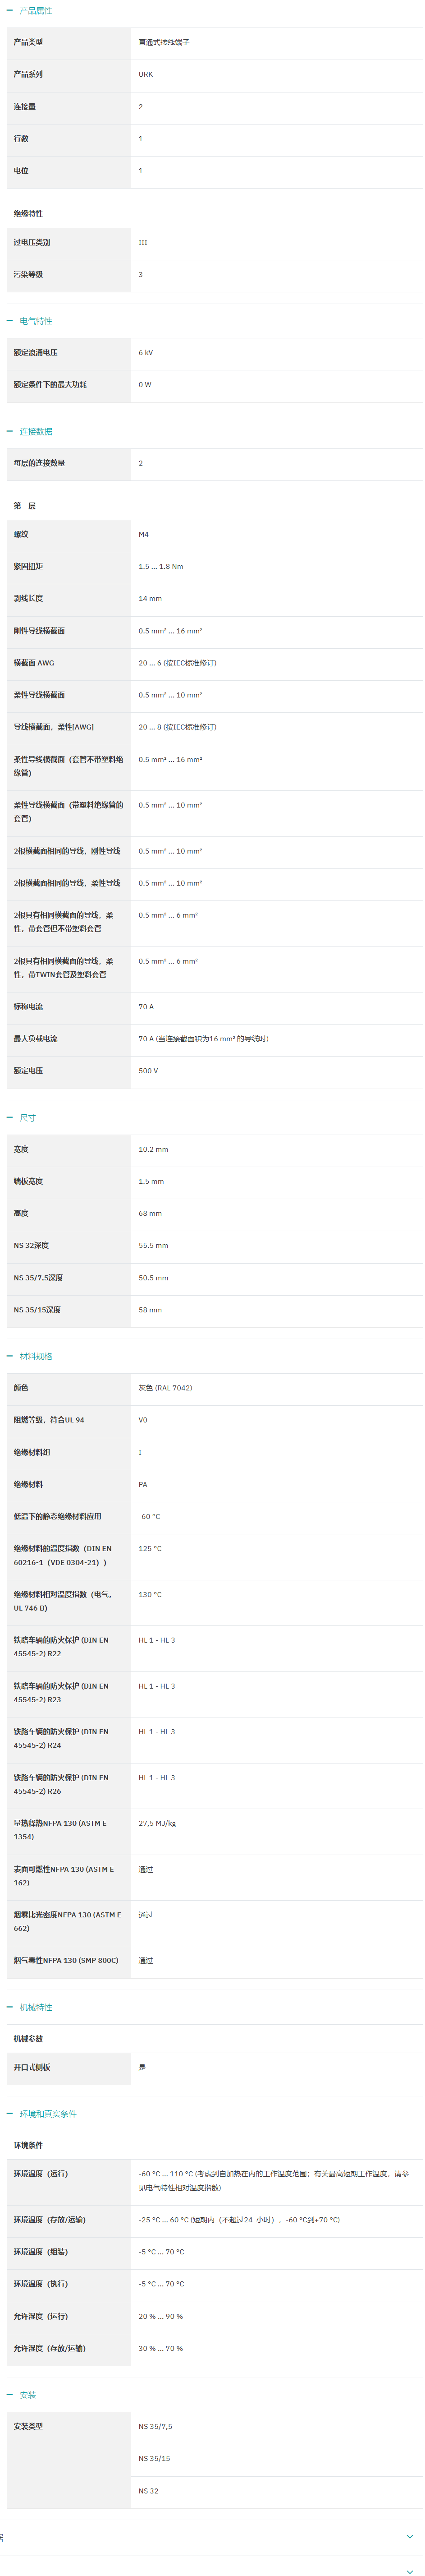The height and width of the screenshot is (2576, 425).
Task: Select the humidity value 30 % ... 70 %
Action: pyautogui.click(x=160, y=2348)
